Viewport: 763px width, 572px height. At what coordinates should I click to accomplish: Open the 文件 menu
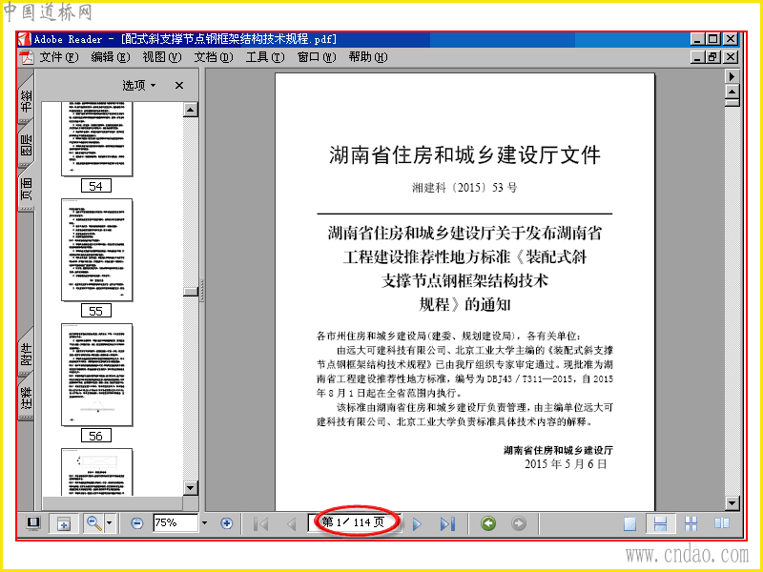click(x=58, y=57)
